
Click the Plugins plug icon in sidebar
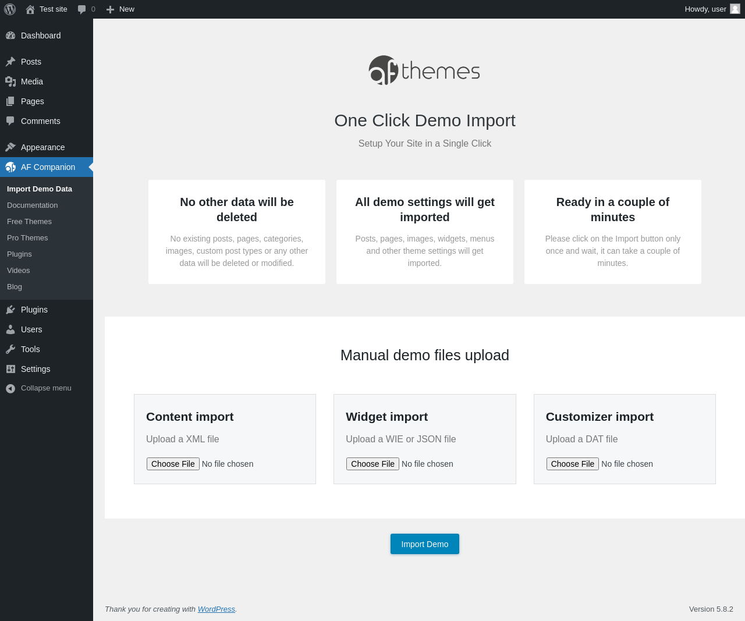[10, 310]
